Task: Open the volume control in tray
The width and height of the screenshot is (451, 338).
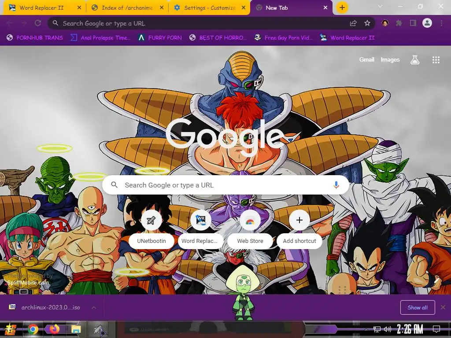Action: click(388, 329)
